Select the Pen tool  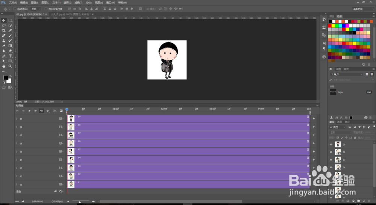(x=4, y=56)
